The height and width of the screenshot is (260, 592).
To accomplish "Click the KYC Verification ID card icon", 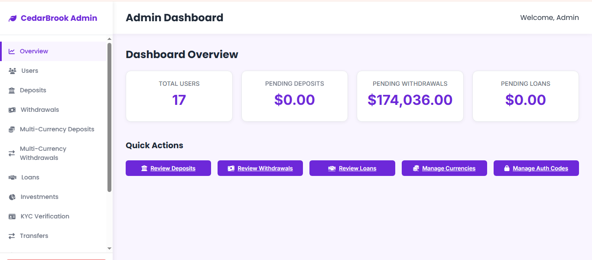I will click(x=12, y=216).
